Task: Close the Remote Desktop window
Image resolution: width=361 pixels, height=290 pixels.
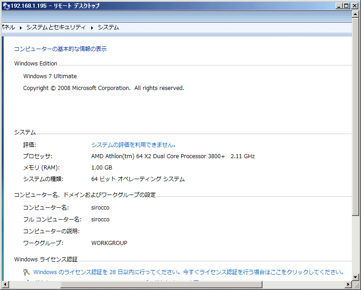Action: point(354,6)
